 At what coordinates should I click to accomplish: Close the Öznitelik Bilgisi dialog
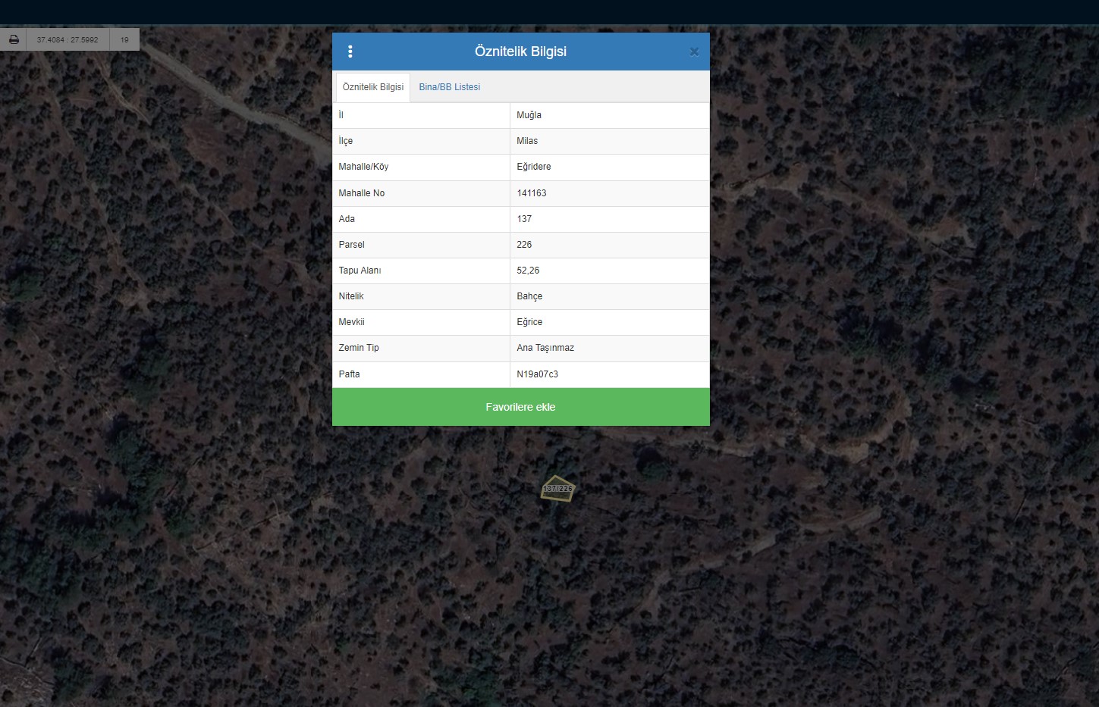click(x=694, y=52)
